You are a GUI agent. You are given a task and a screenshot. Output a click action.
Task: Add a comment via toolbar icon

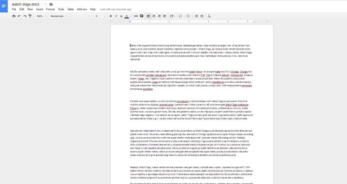point(141,16)
